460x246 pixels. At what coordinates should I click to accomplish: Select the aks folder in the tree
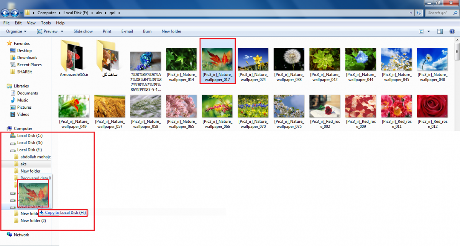tap(23, 164)
